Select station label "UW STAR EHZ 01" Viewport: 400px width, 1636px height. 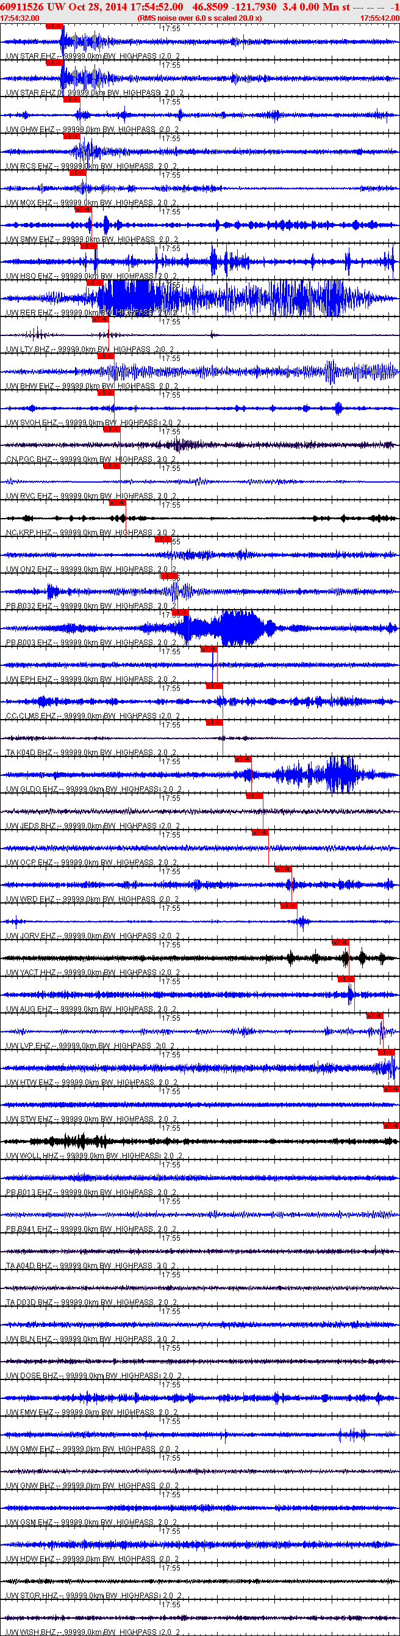(x=35, y=93)
